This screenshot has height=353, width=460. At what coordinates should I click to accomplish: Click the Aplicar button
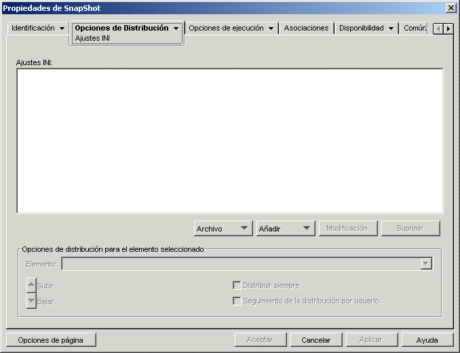coord(372,340)
